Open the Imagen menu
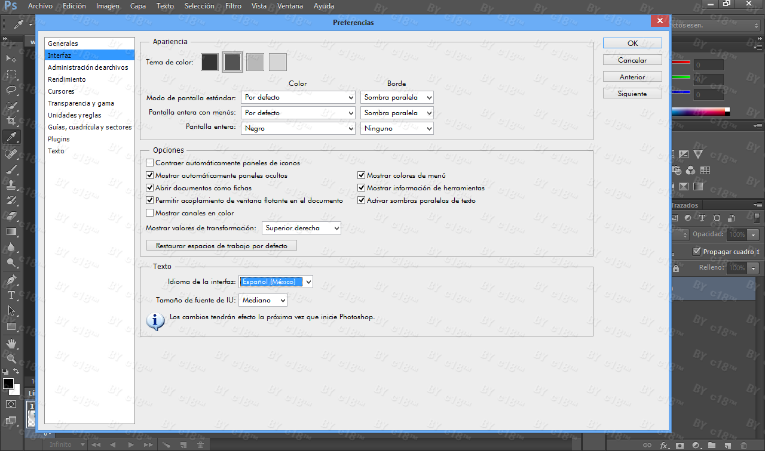The height and width of the screenshot is (451, 765). click(108, 6)
